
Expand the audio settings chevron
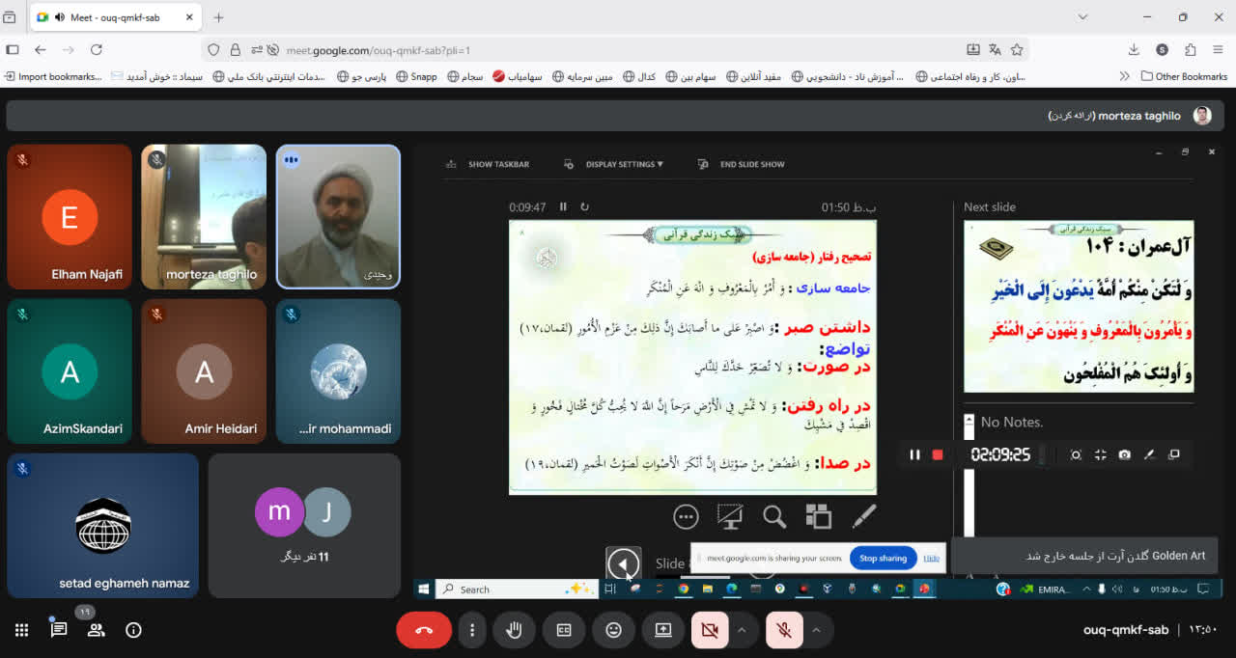[x=816, y=630]
